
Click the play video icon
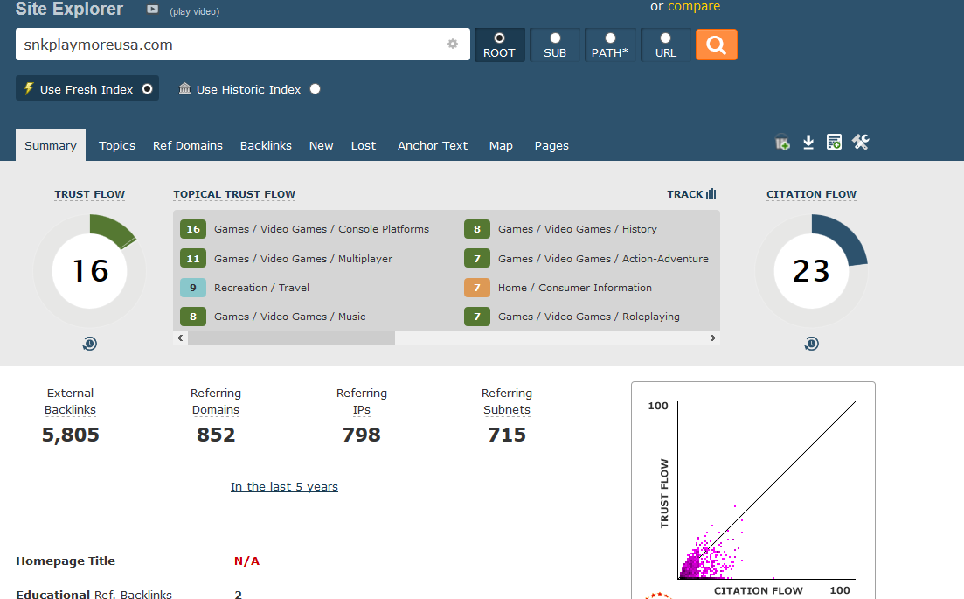(153, 10)
